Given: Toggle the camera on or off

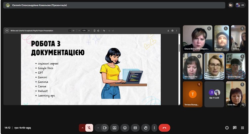Looking at the screenshot, I should (105, 128).
